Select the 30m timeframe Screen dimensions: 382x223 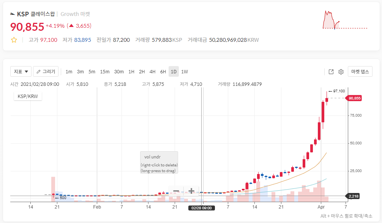[x=119, y=72]
